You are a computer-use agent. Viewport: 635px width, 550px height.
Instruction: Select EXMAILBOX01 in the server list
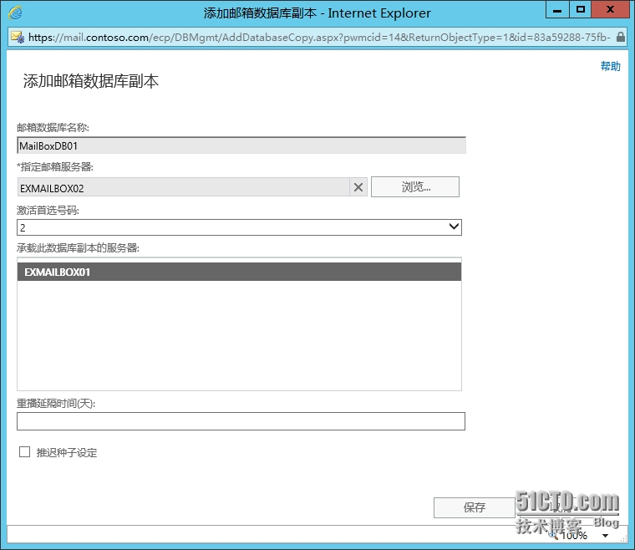pyautogui.click(x=238, y=272)
